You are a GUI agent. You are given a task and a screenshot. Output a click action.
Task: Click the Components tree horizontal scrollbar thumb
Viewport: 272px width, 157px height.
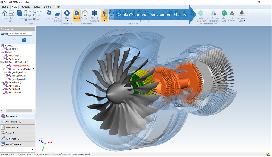[19, 110]
